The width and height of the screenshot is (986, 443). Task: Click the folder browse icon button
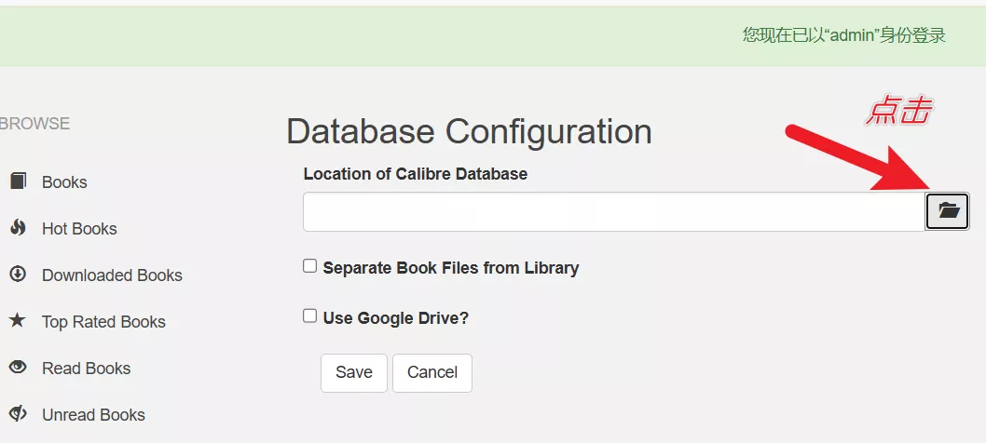click(948, 211)
